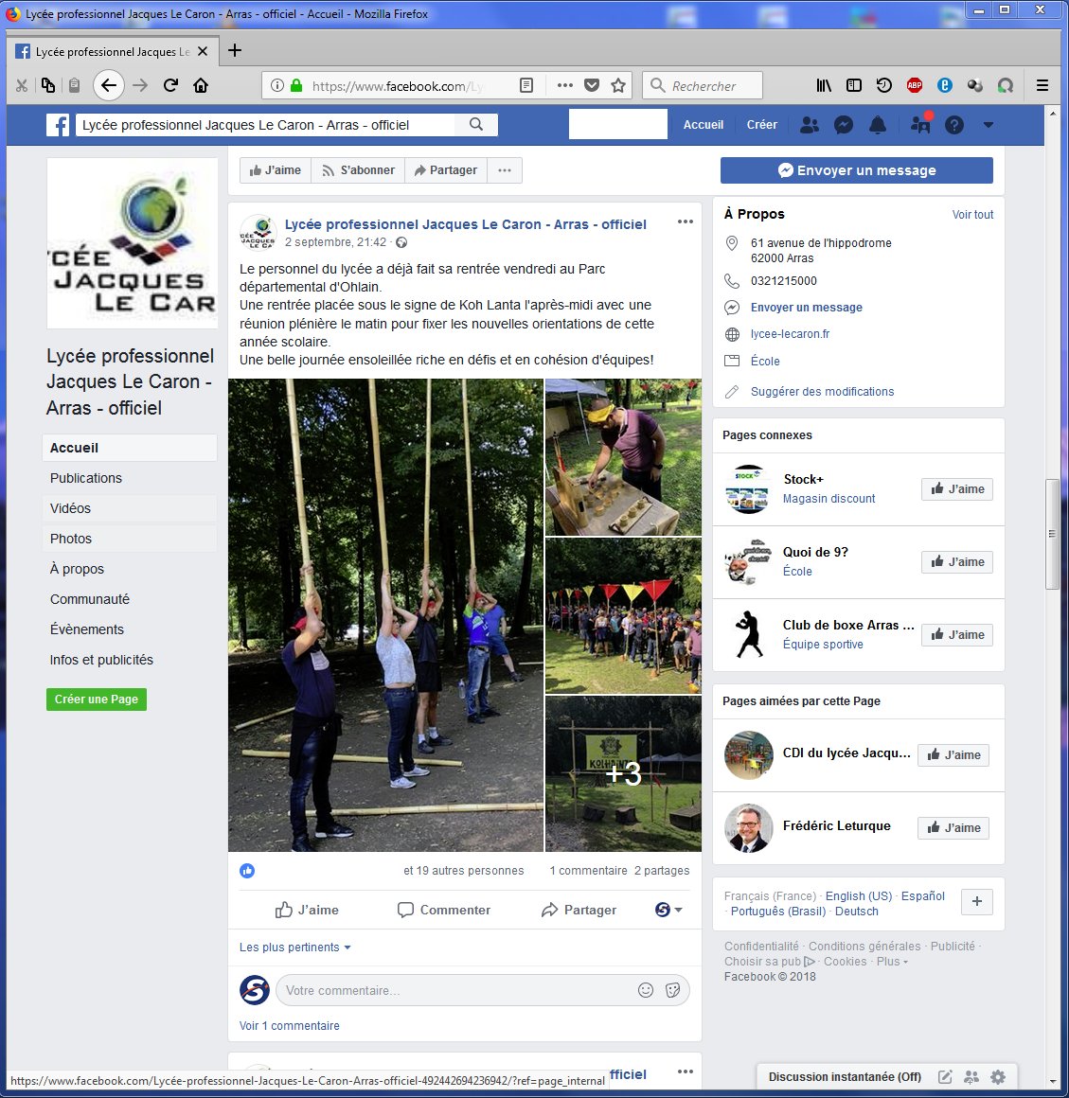This screenshot has width=1069, height=1098.
Task: Click the Firefox back arrow button
Action: click(109, 85)
